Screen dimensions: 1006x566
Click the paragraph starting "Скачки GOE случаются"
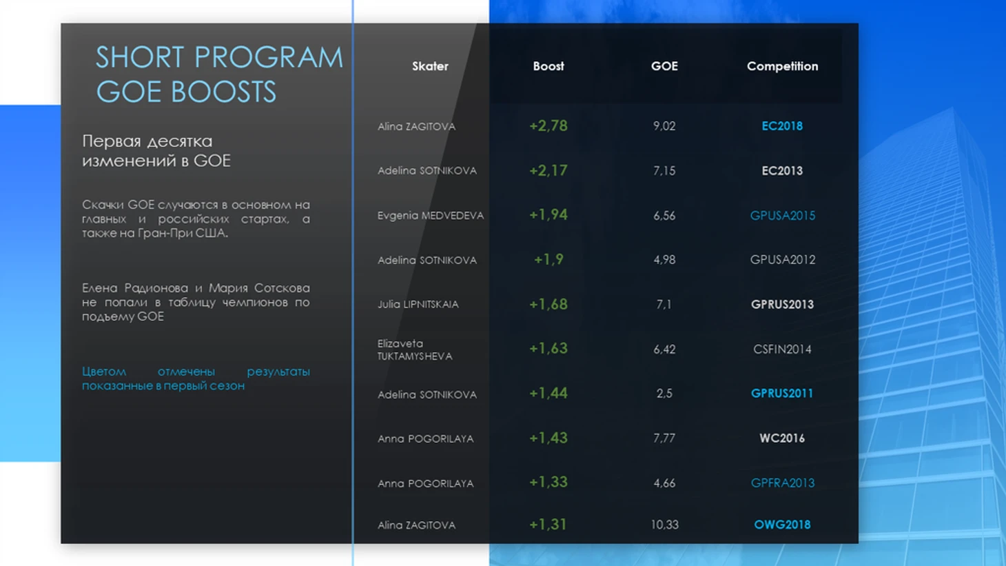[x=196, y=219]
